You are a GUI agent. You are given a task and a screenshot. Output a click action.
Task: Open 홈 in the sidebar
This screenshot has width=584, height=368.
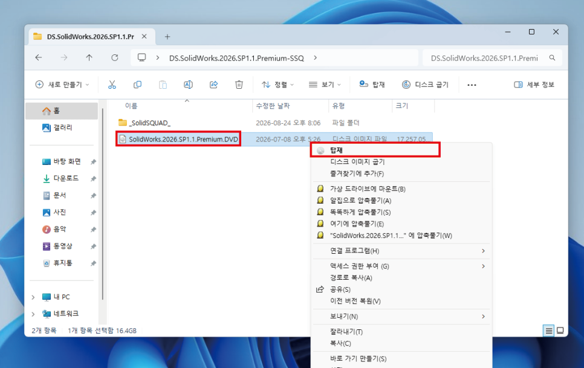point(62,111)
